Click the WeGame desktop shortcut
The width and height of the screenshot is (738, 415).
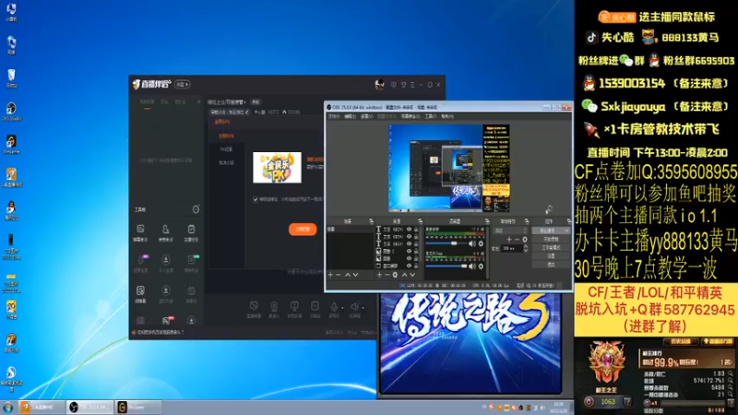(11, 144)
